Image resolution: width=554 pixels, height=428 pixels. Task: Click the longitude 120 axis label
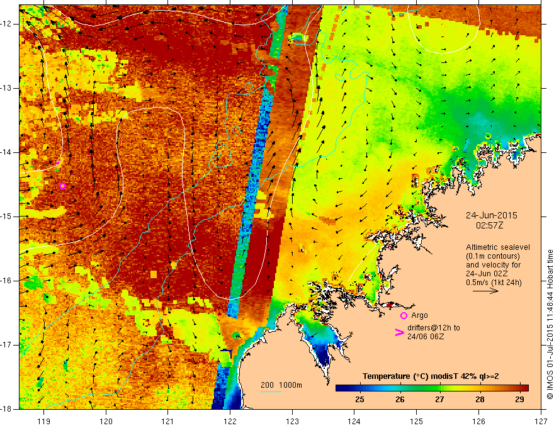[x=106, y=421]
